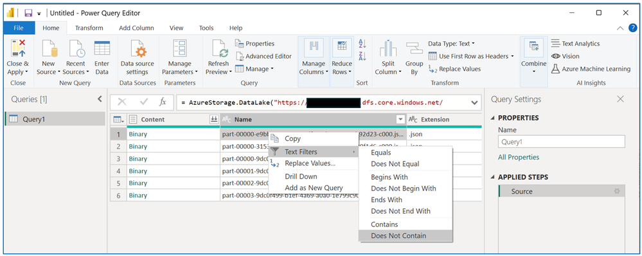Select Query1 in the Queries pane
The width and height of the screenshot is (642, 256).
point(55,119)
